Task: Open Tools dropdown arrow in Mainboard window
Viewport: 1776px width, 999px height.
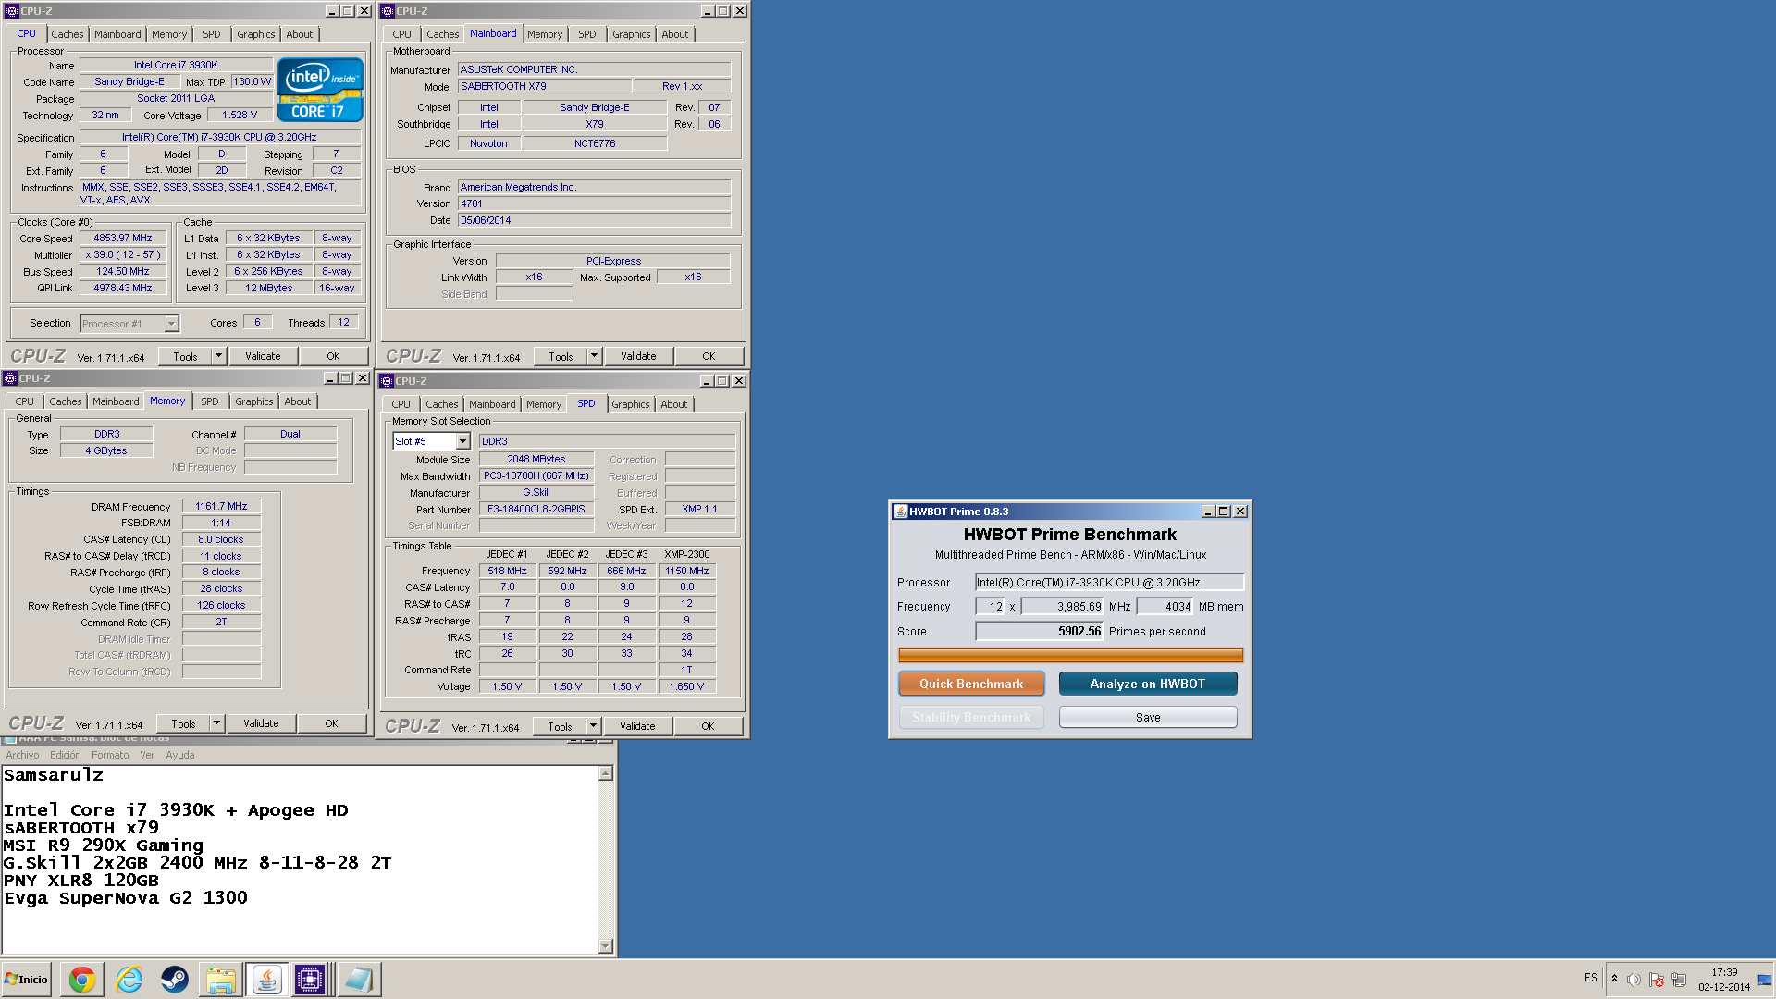Action: point(594,356)
